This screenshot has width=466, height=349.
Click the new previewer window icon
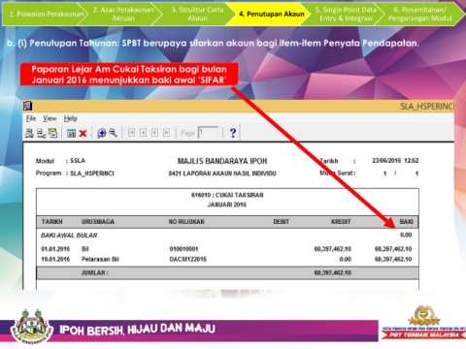coord(71,133)
